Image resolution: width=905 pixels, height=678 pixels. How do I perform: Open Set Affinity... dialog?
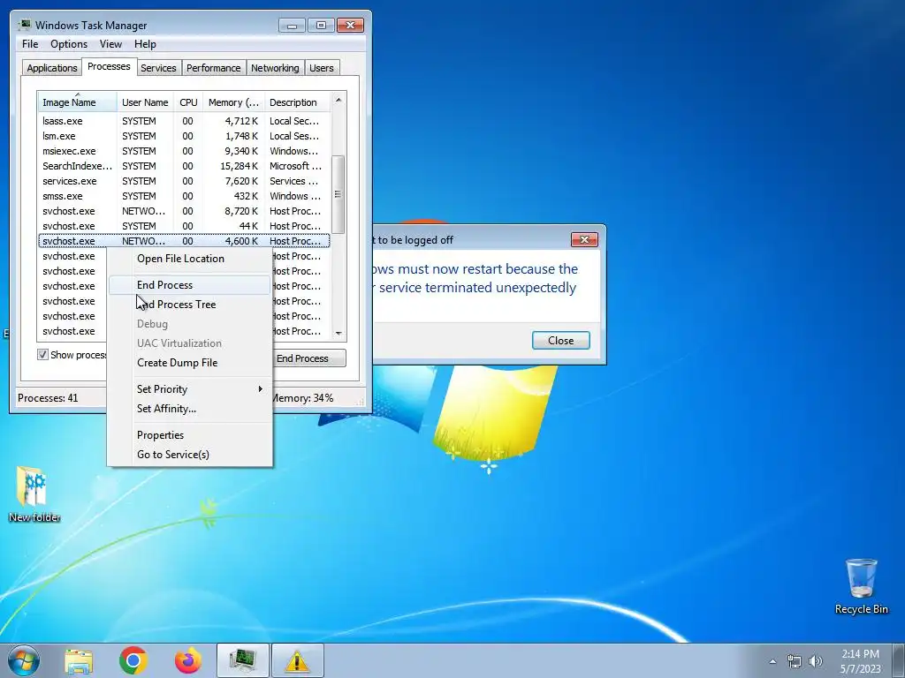189,409
